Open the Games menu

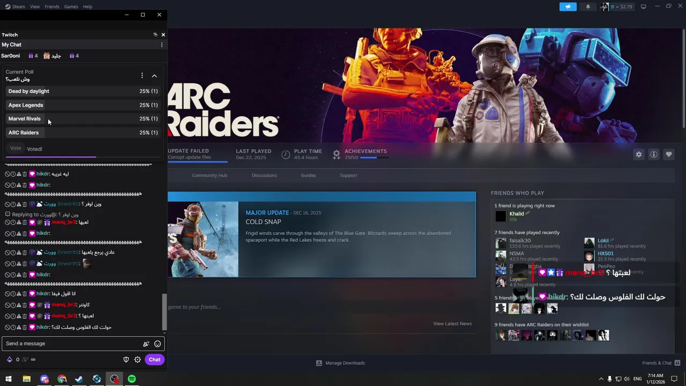[x=71, y=6]
